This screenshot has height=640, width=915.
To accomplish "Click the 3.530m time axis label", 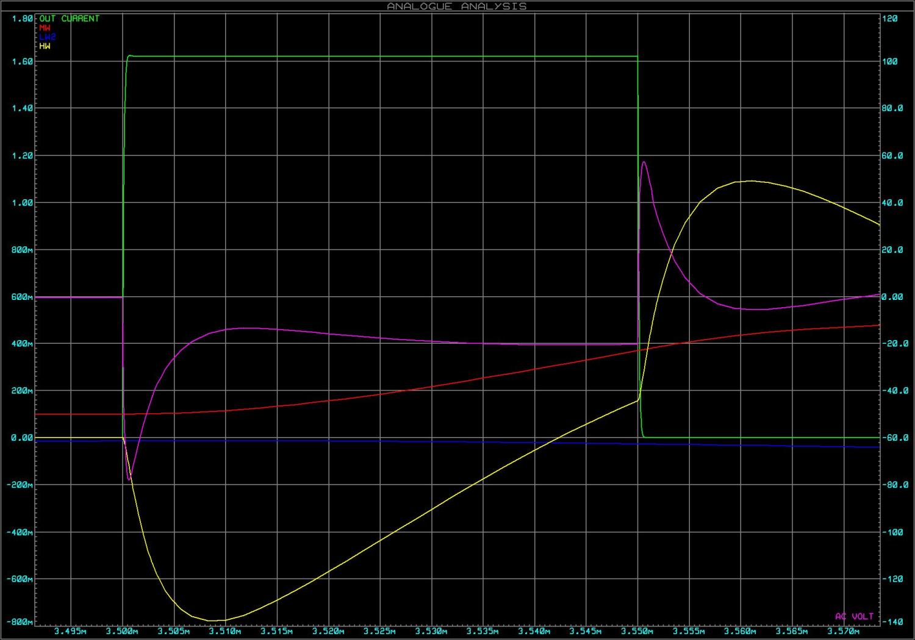I will tap(432, 631).
